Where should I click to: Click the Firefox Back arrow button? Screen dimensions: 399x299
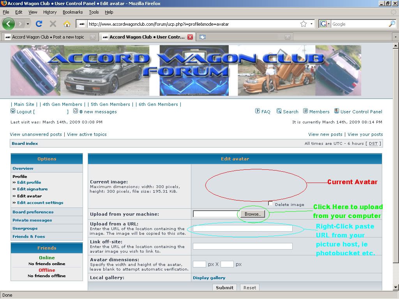click(x=9, y=24)
